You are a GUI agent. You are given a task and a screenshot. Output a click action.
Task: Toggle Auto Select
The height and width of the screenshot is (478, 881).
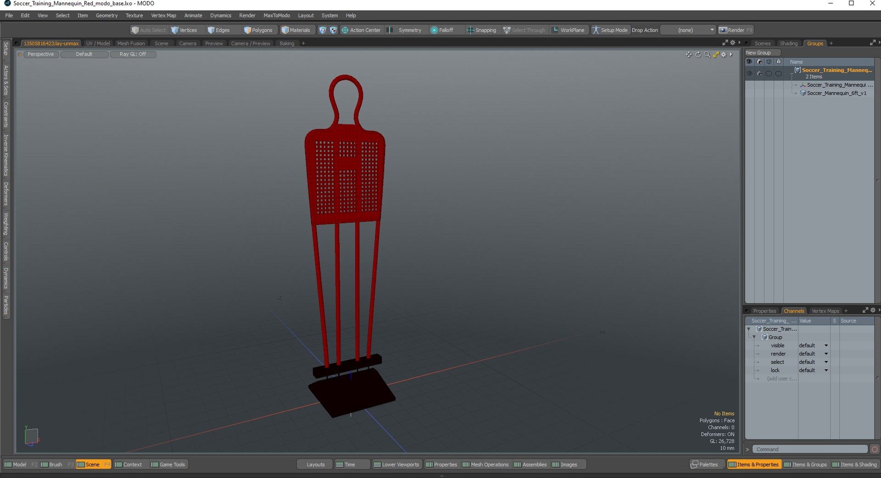(x=148, y=30)
